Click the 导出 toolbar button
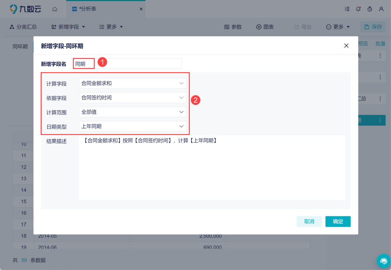The height and width of the screenshot is (270, 391). pyautogui.click(x=303, y=27)
